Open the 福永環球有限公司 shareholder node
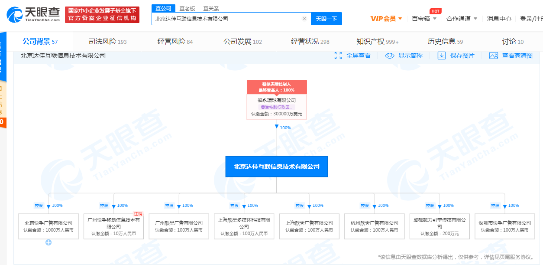 (277, 100)
